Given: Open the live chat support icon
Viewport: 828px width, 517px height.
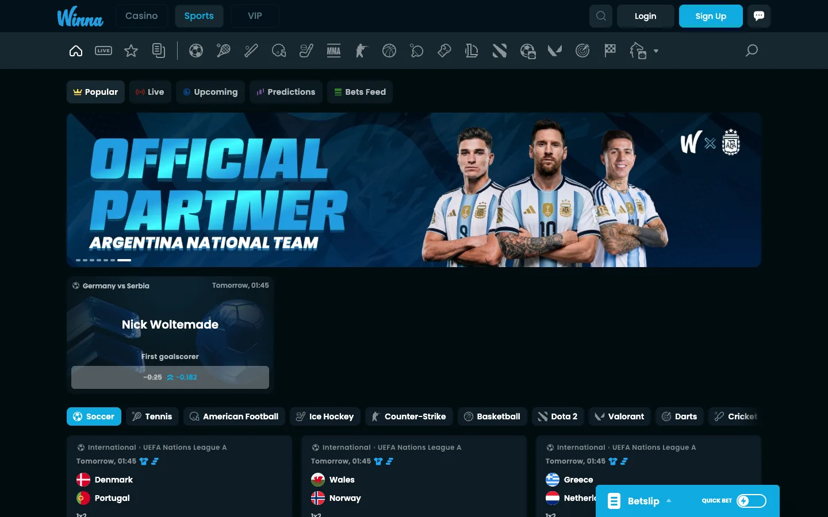Looking at the screenshot, I should (x=759, y=16).
